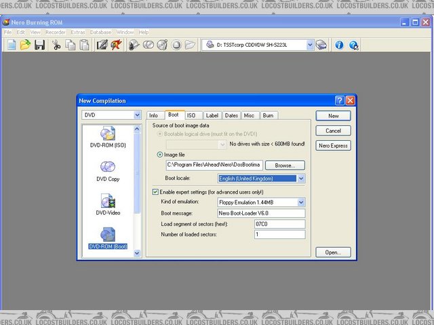434x325 pixels.
Task: Open the Burn tab
Action: pyautogui.click(x=269, y=116)
